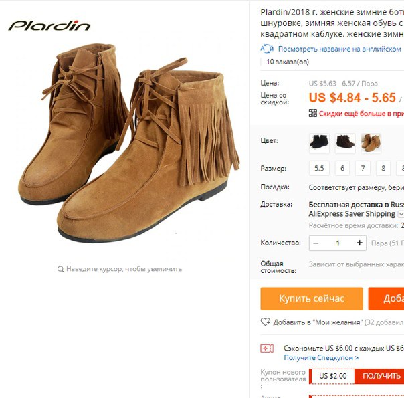Click the Купить сейчас button
Screen dimensions: 404x398
312,299
